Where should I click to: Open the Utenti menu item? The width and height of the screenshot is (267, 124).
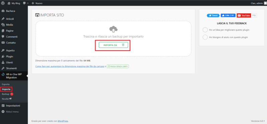(10, 62)
